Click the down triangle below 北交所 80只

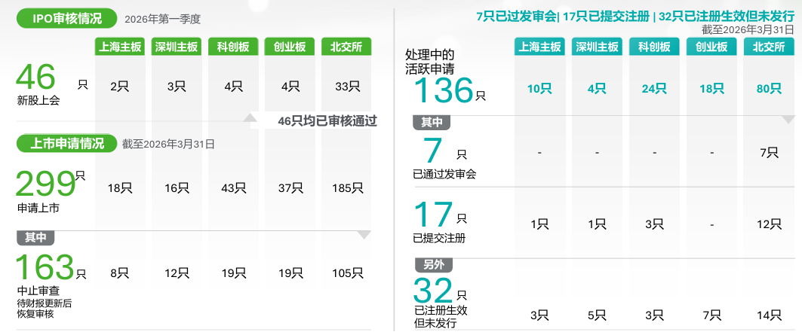[x=788, y=119]
